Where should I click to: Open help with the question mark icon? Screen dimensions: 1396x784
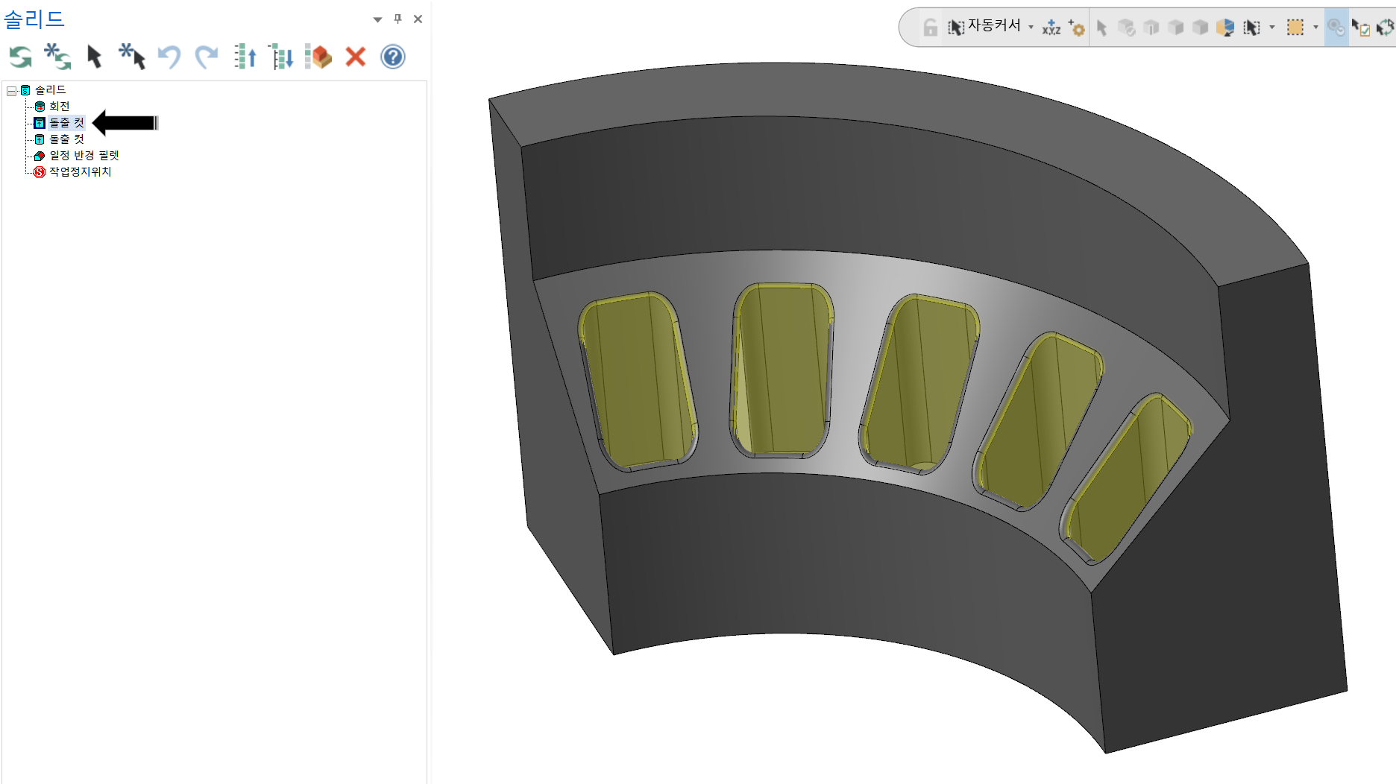click(x=393, y=57)
